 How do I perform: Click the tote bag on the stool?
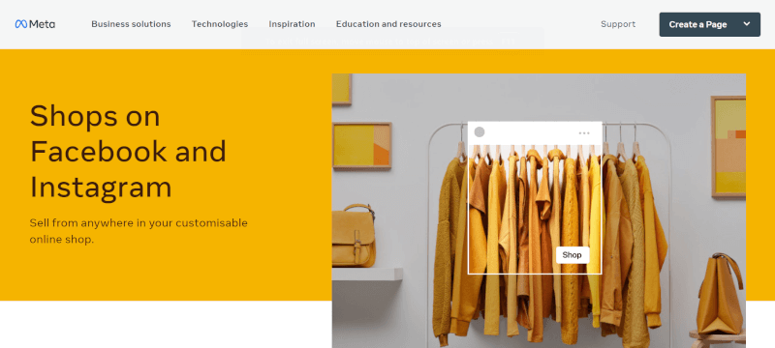coord(720,294)
